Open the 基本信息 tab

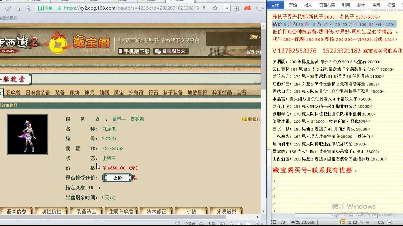click(x=16, y=211)
